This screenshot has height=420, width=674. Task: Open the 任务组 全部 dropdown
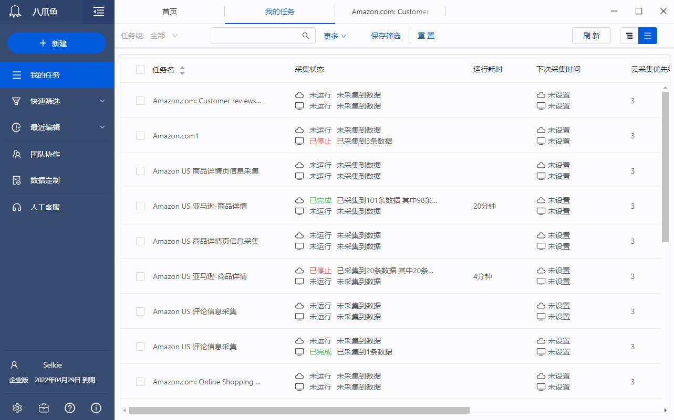pos(164,36)
